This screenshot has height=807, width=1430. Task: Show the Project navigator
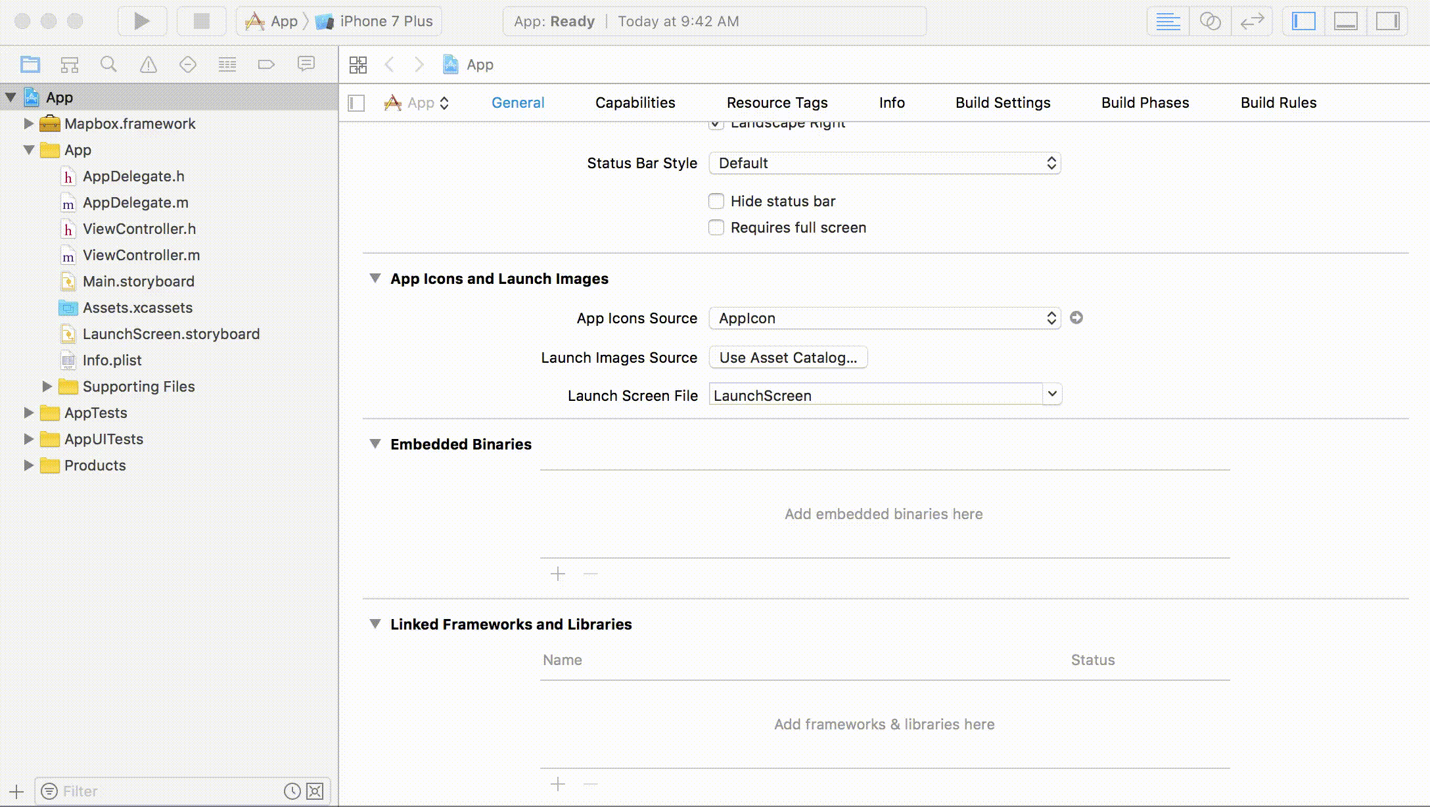[x=30, y=64]
